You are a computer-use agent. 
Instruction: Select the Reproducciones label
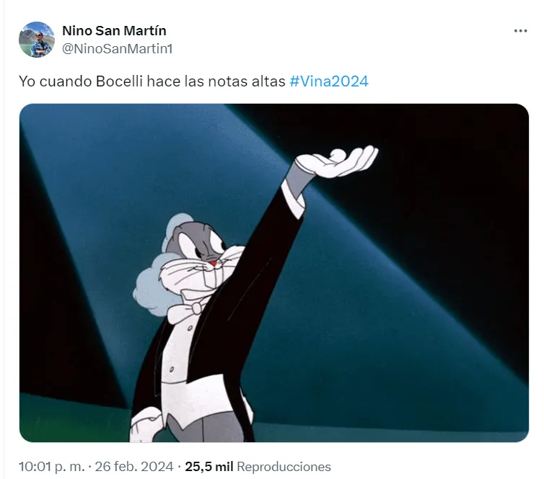284,467
